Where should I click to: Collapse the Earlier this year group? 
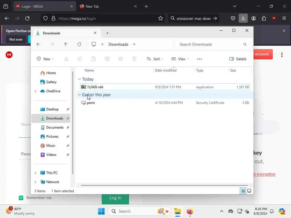click(x=79, y=95)
